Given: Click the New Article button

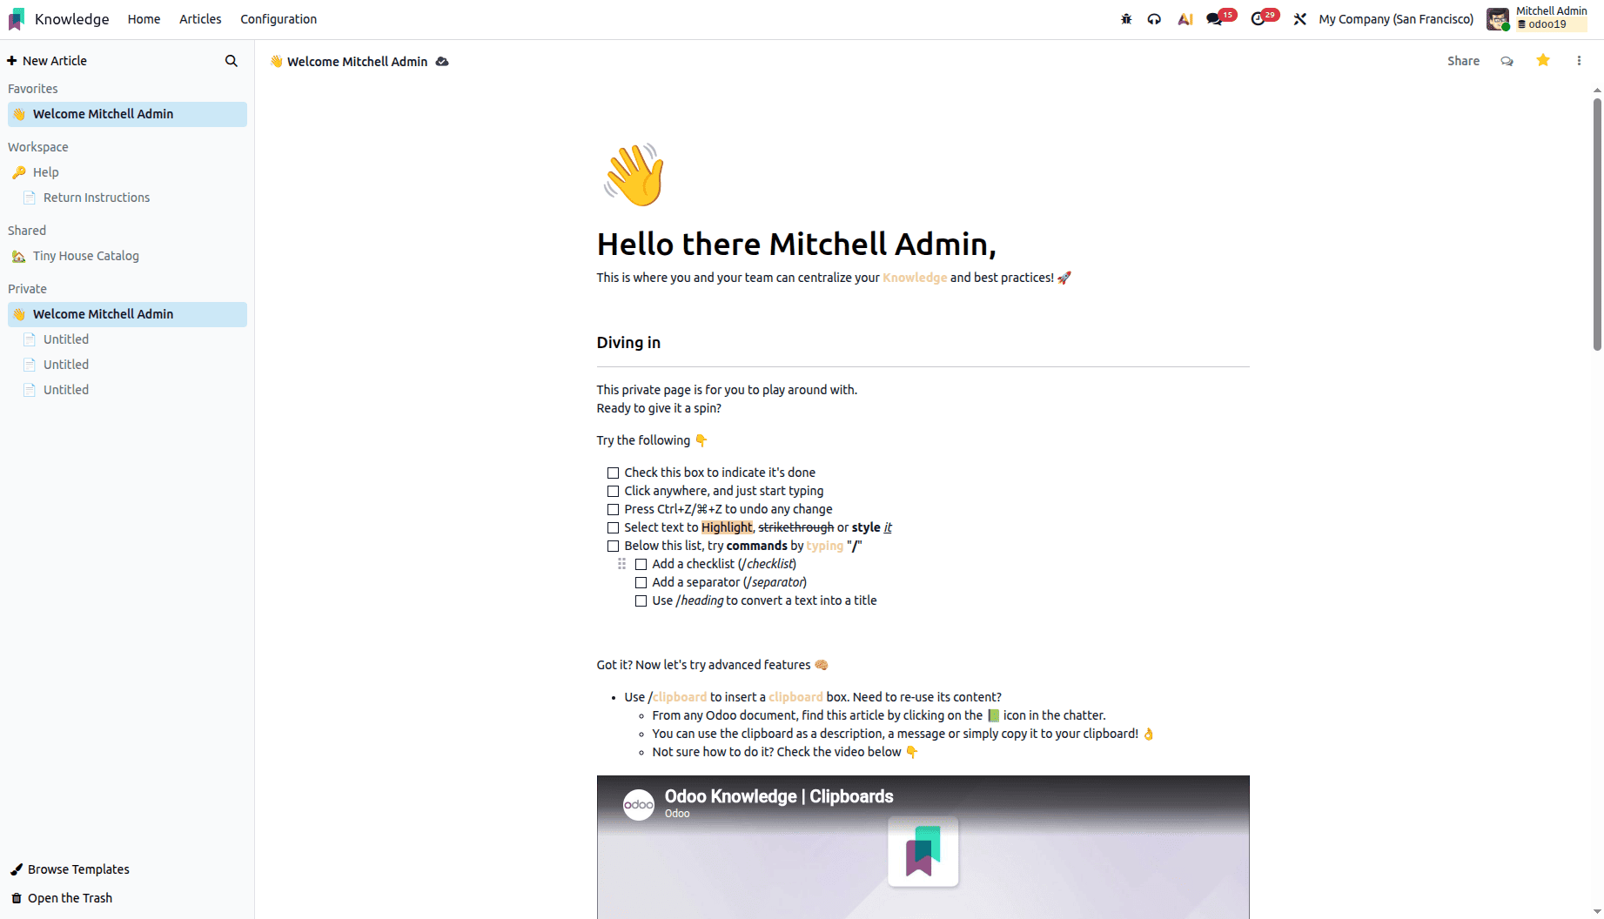Looking at the screenshot, I should (x=47, y=61).
